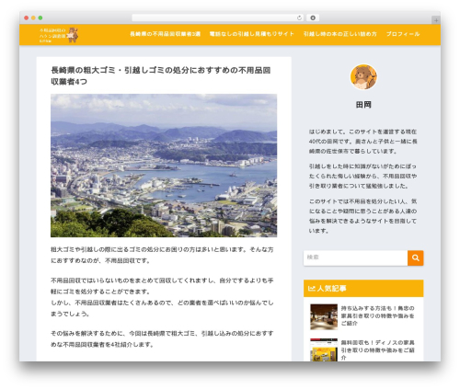Open the 無料回収も！ディノスの家具 article link

pyautogui.click(x=378, y=349)
